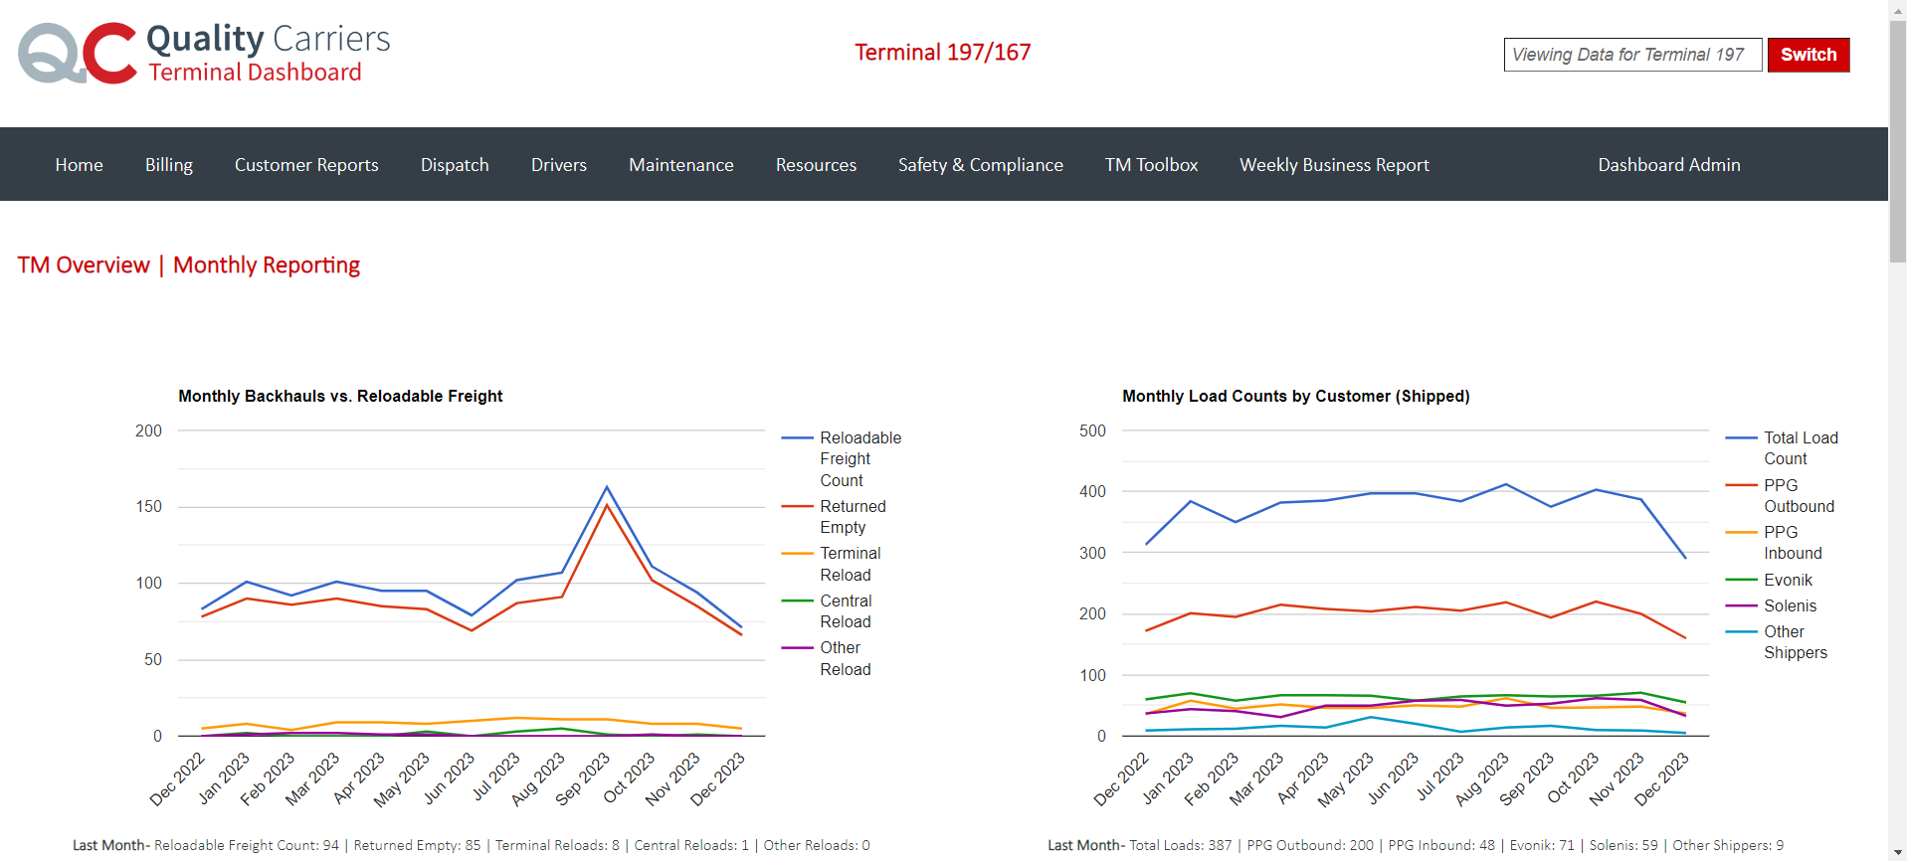Select the Evonik legend entry
Screen dimensions: 1907x861
pos(1770,580)
